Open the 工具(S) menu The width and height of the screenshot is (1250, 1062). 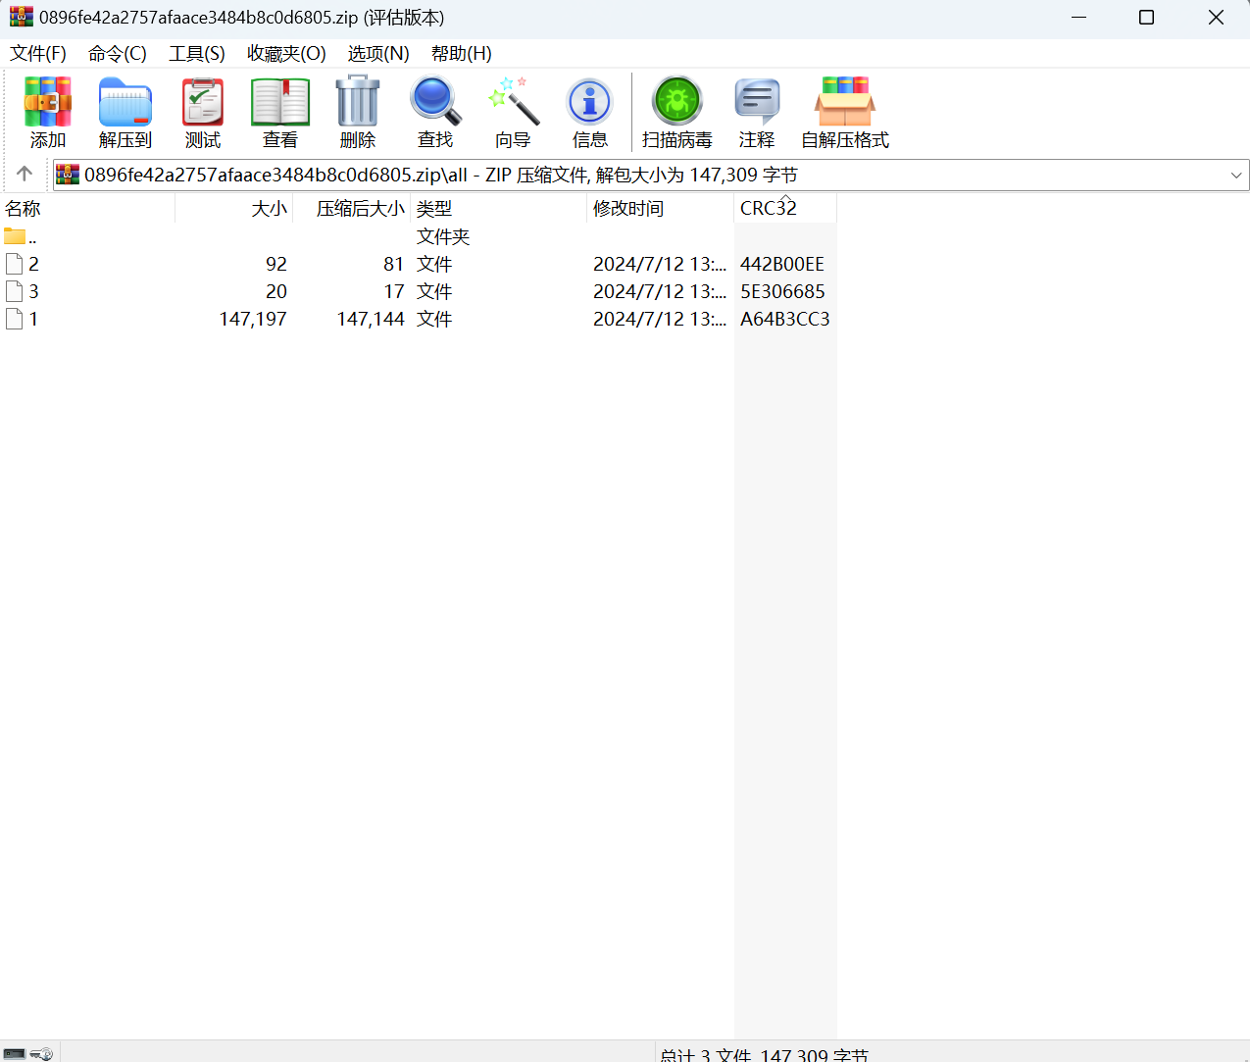click(x=197, y=54)
